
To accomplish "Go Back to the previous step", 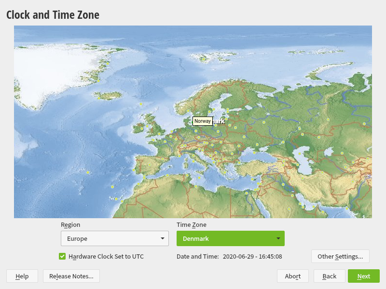I will 329,276.
